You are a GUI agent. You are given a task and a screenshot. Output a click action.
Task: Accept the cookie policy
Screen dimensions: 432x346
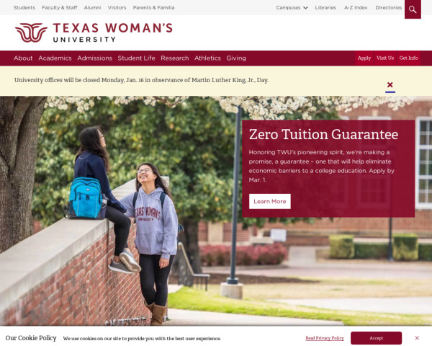click(x=376, y=338)
